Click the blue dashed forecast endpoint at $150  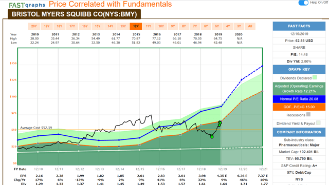tap(262, 66)
